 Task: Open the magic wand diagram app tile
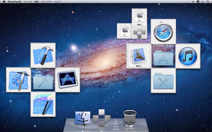tap(43, 104)
